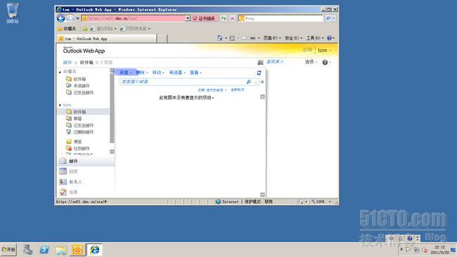Switch to 任务 tasks module
The width and height of the screenshot is (457, 257).
[86, 192]
